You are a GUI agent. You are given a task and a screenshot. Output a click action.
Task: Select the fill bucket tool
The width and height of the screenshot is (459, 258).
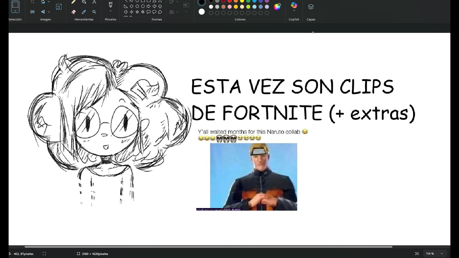(84, 2)
